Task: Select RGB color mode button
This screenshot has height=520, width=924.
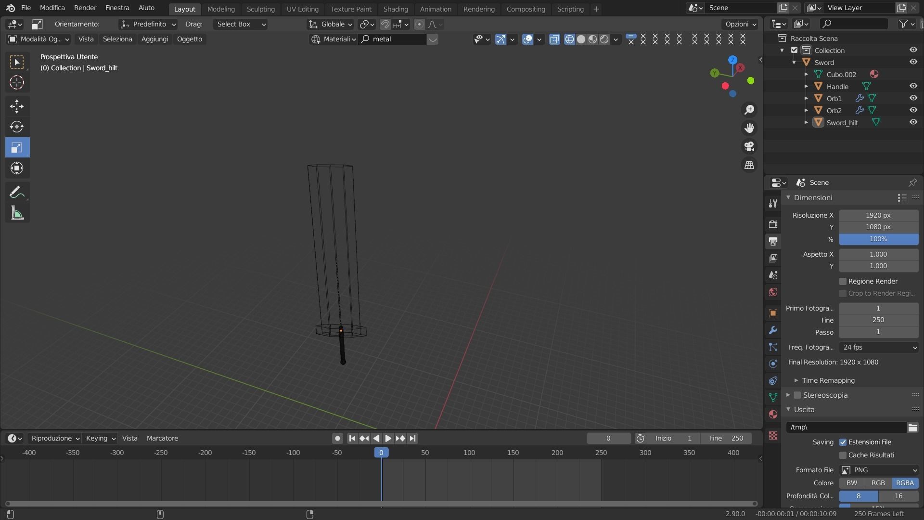Action: [x=878, y=483]
